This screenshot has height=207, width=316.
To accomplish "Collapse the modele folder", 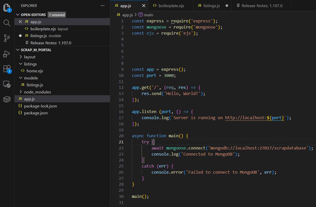I will [x=21, y=78].
